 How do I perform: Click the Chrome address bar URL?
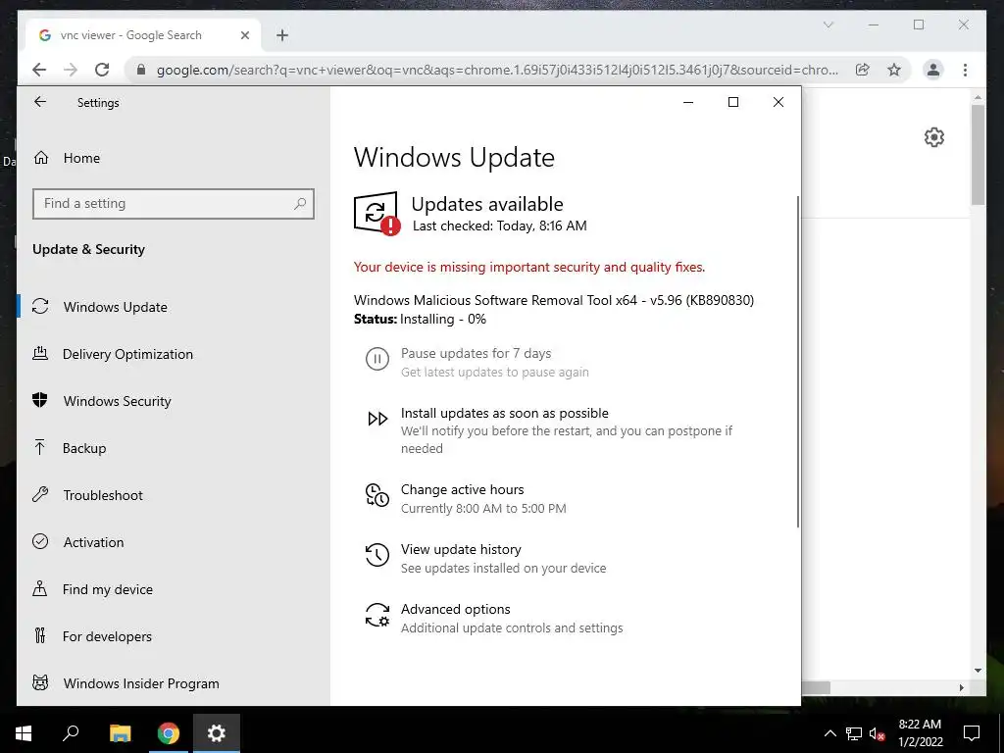click(497, 70)
